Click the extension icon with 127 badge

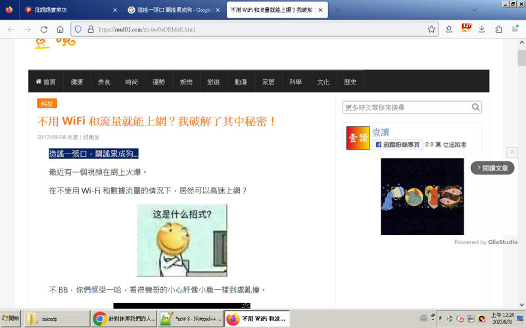tap(466, 29)
